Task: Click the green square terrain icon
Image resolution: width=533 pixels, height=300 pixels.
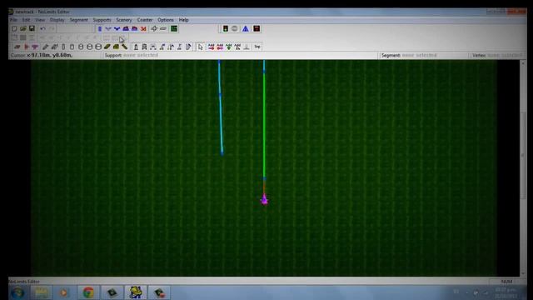Action: click(174, 29)
